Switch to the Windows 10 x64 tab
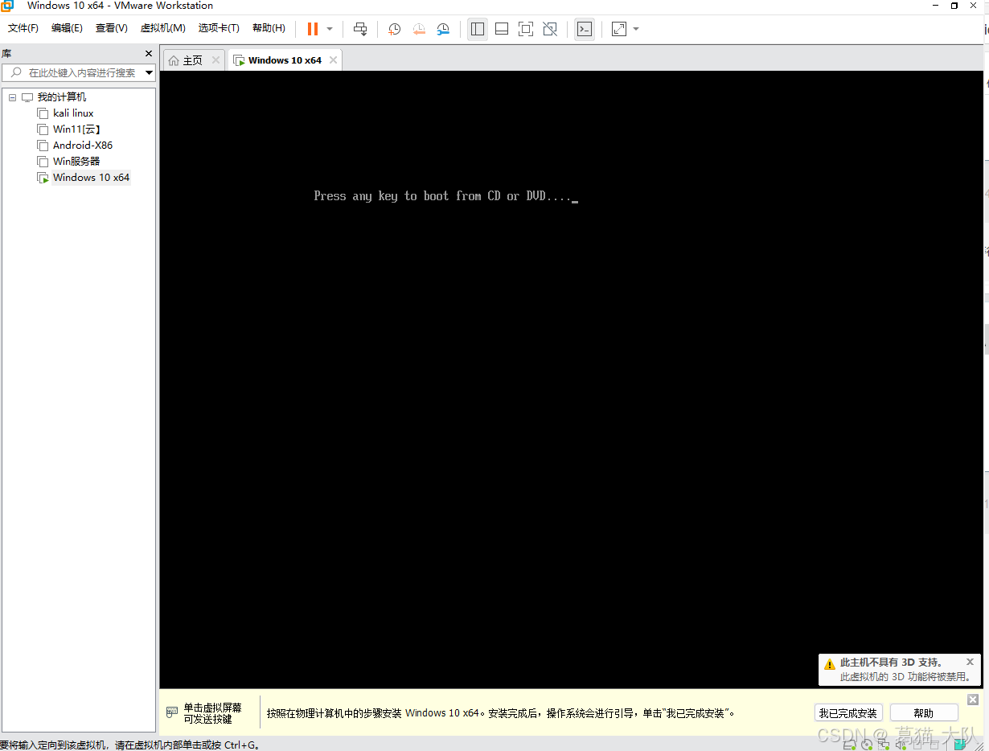The width and height of the screenshot is (989, 751). pos(285,60)
